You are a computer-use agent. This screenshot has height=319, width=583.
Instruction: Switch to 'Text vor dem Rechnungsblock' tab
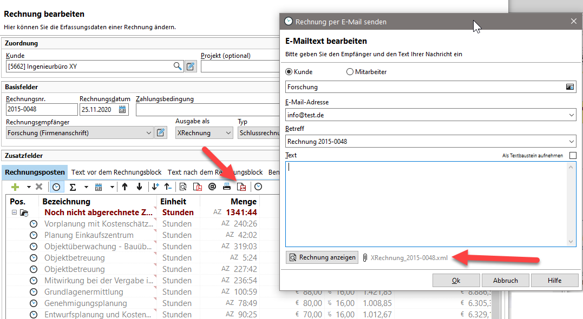[116, 172]
